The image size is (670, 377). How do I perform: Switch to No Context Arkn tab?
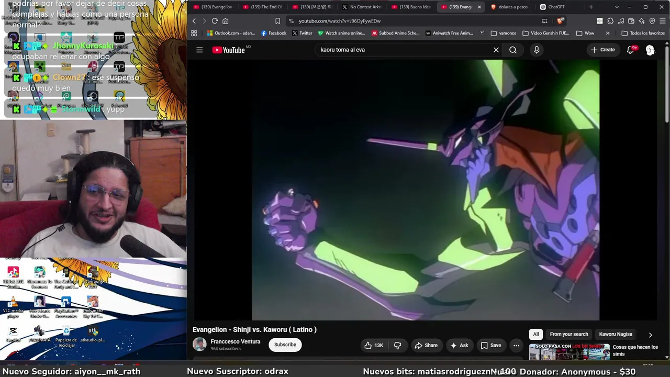pyautogui.click(x=362, y=7)
